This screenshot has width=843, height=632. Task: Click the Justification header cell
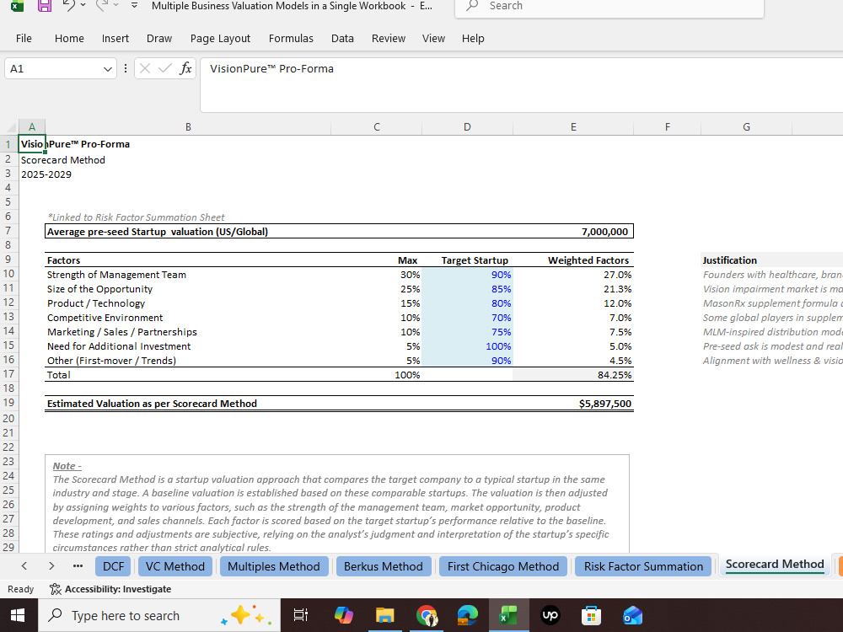click(746, 260)
